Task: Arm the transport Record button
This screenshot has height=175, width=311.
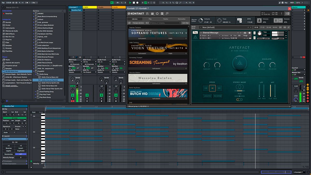Action: click(138, 2)
